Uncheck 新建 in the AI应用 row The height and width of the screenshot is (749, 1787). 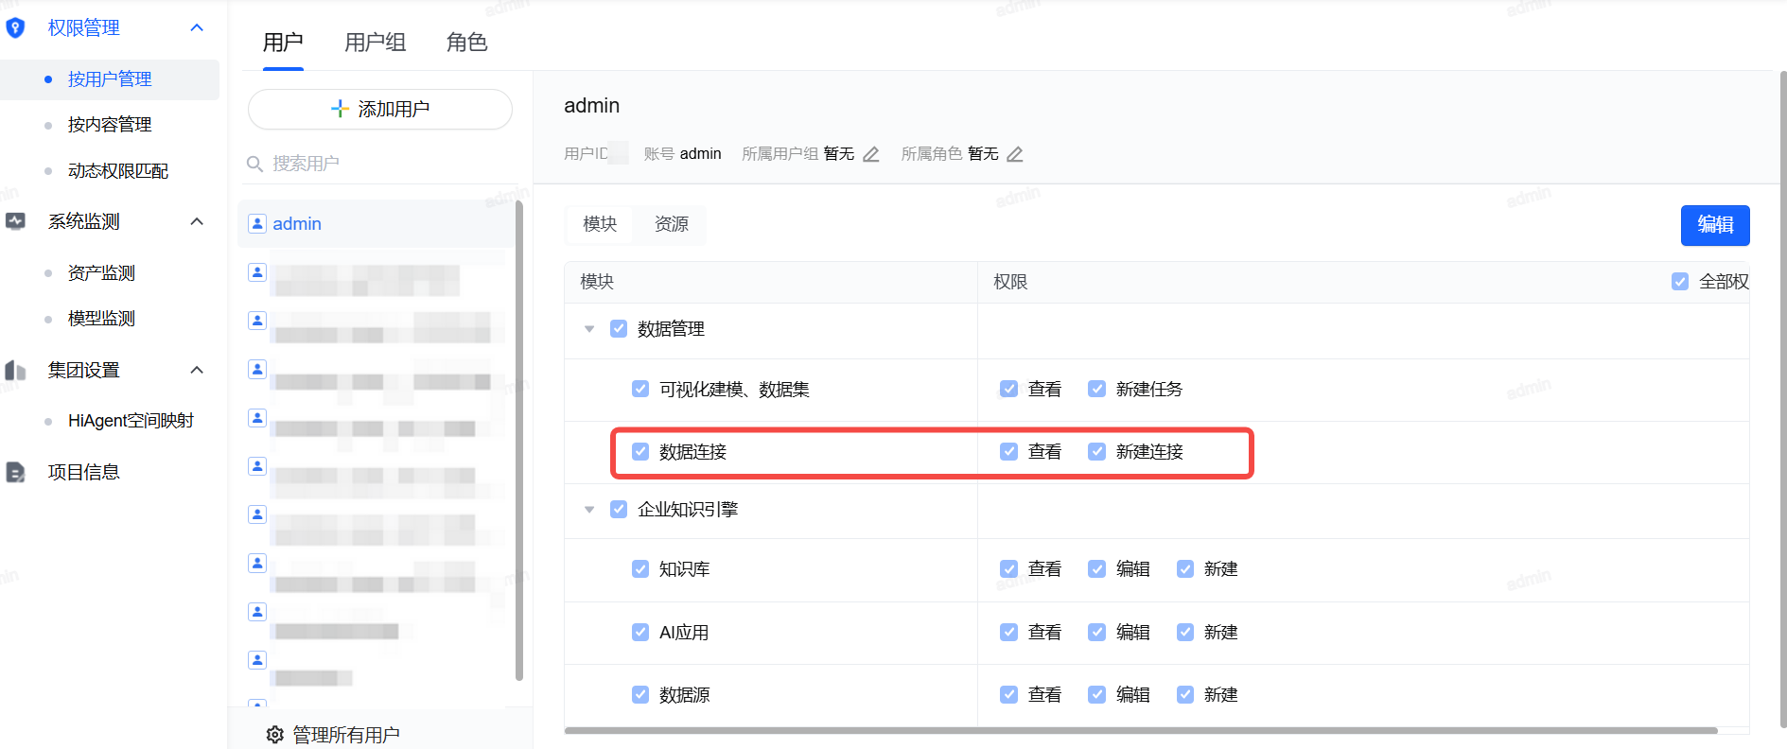(1184, 633)
